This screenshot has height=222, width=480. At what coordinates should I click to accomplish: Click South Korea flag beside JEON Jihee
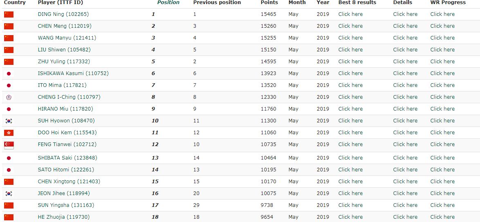(x=9, y=193)
